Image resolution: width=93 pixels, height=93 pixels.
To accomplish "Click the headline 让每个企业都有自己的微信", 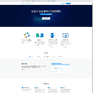I will (46, 11).
